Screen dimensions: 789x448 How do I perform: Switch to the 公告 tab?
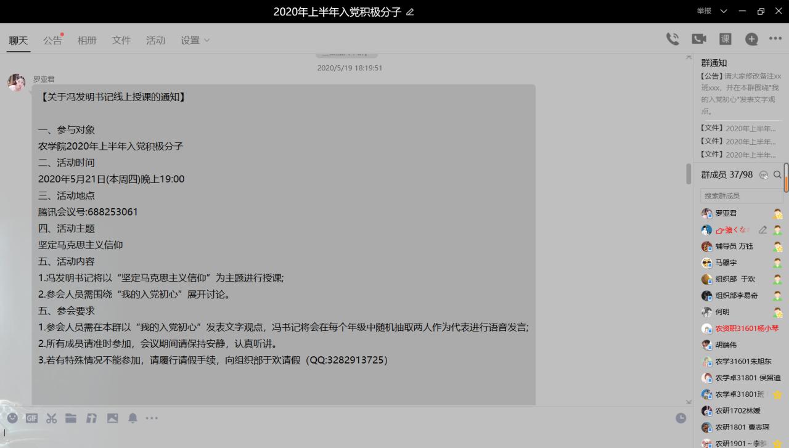pos(52,39)
